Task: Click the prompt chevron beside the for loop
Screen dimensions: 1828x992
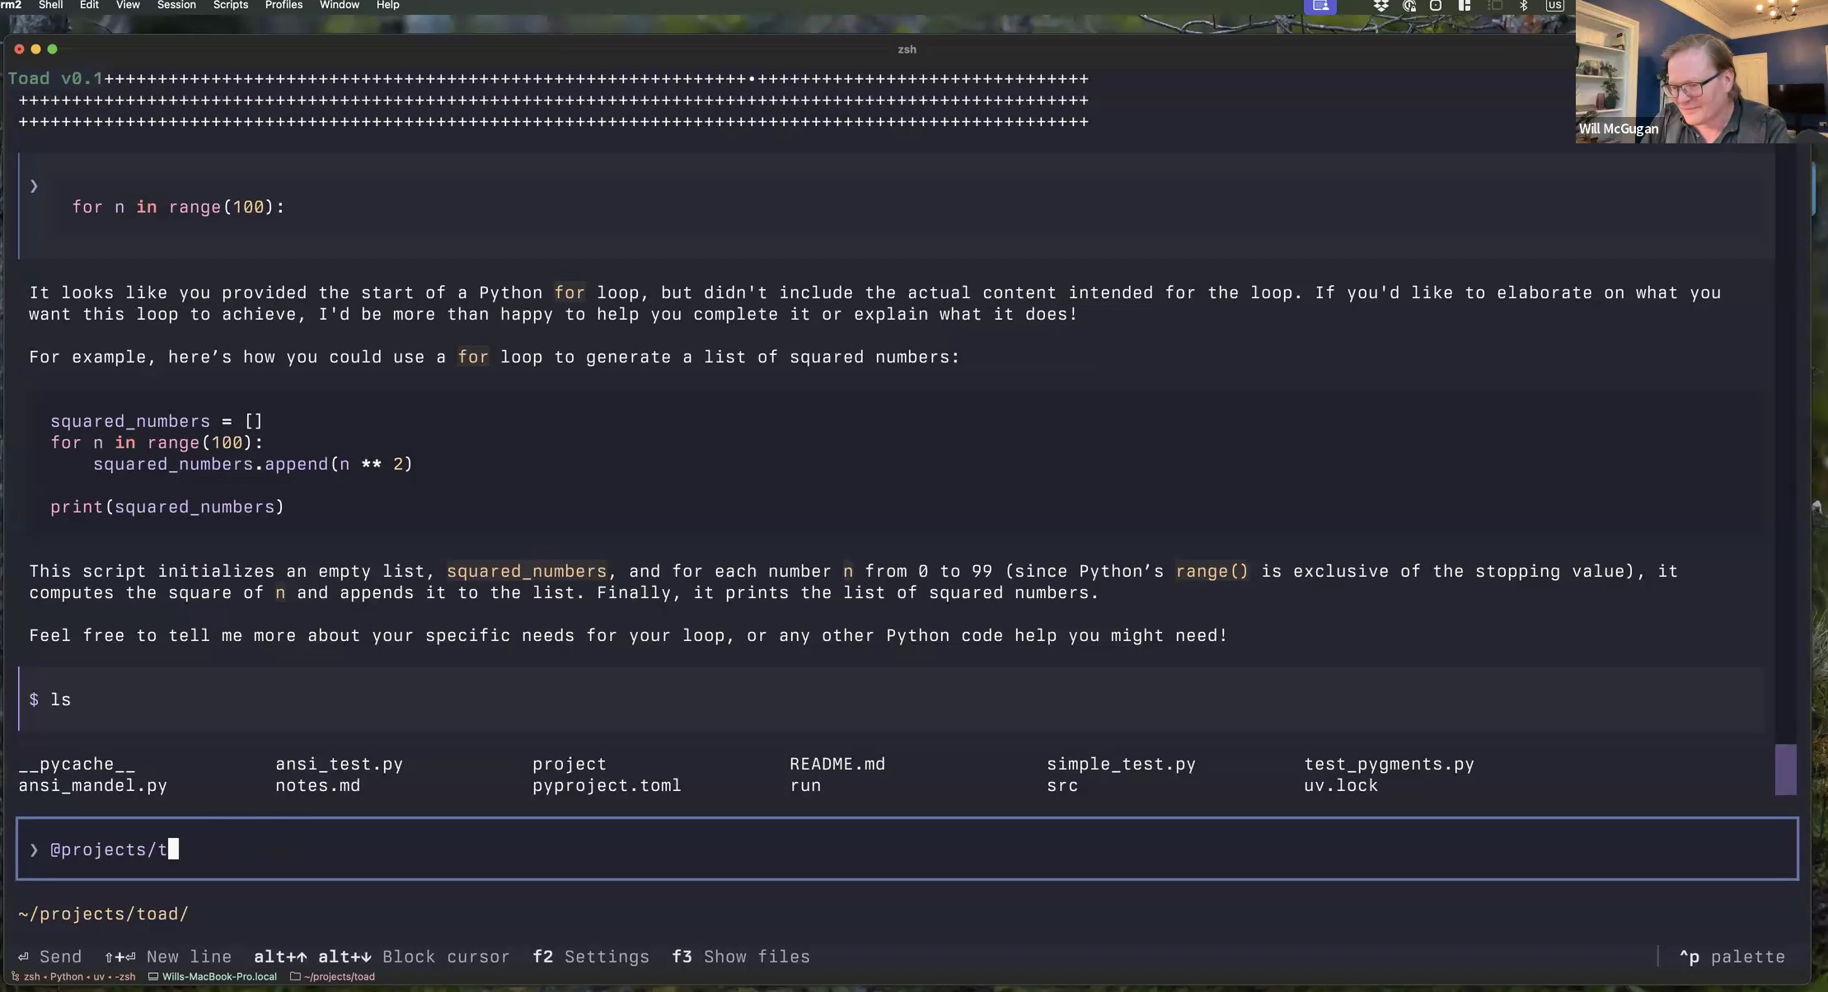Action: (34, 186)
